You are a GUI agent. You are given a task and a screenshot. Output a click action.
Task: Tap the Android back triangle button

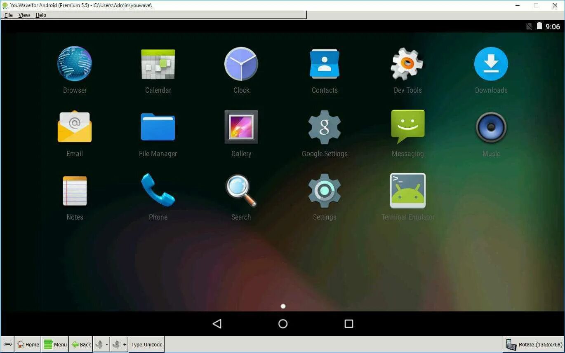(x=217, y=324)
